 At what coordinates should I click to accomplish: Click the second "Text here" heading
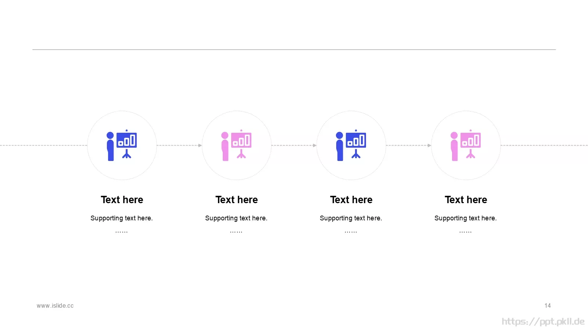click(x=237, y=200)
